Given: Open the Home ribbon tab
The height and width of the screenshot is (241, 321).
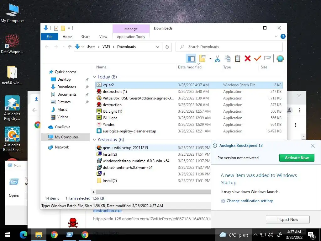Looking at the screenshot, I should 67,37.
